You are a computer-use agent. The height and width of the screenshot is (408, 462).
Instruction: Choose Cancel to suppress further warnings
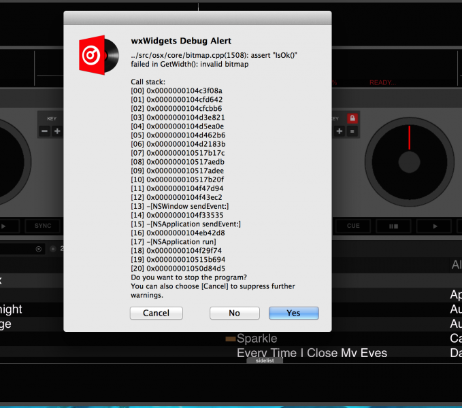(156, 313)
